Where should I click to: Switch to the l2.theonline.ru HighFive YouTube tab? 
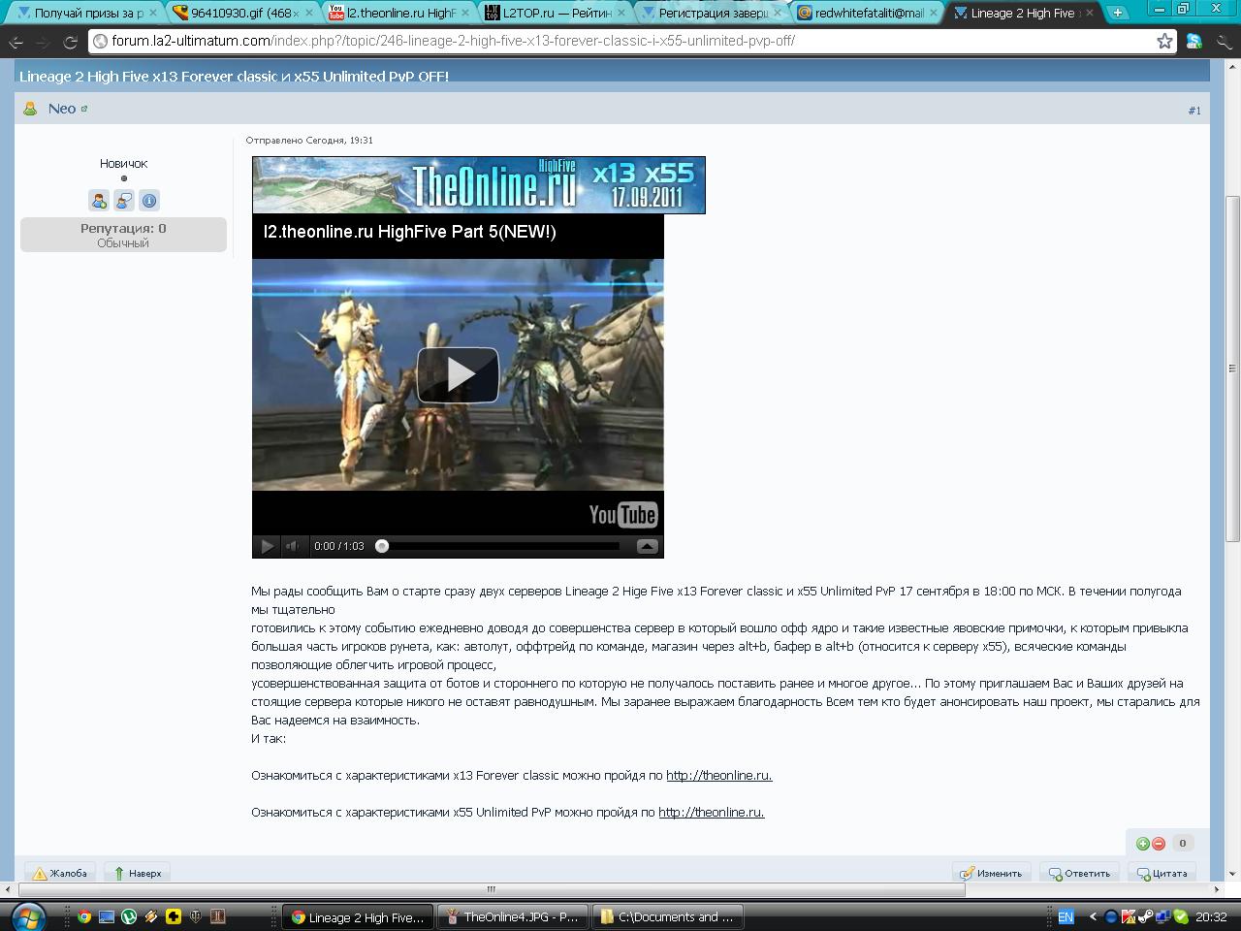(x=399, y=13)
